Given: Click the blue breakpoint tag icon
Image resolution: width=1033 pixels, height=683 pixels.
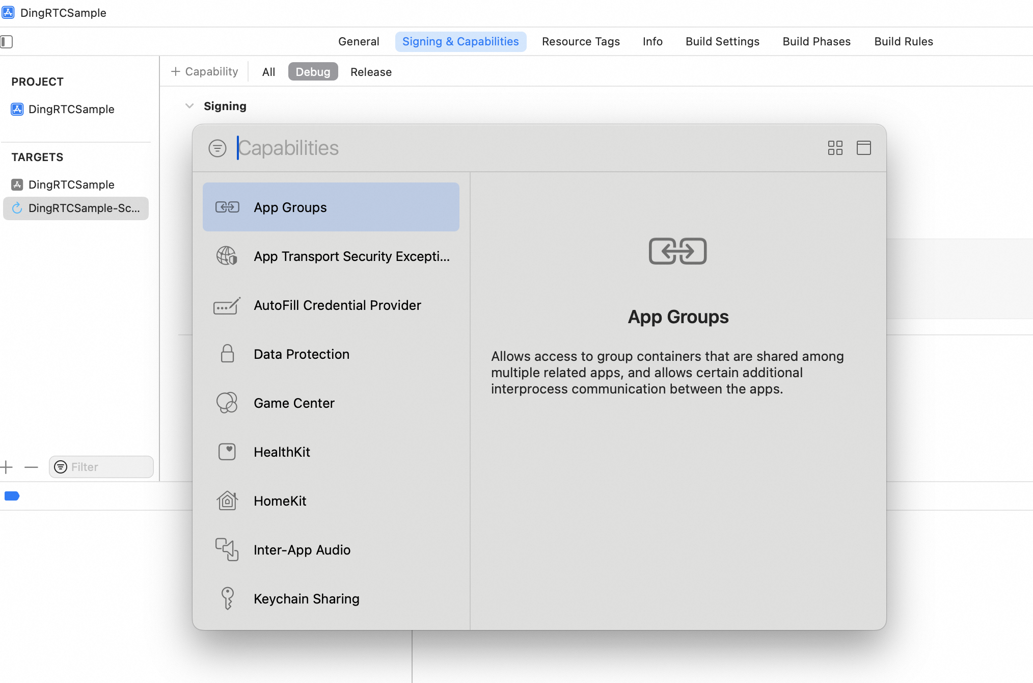Looking at the screenshot, I should (12, 496).
